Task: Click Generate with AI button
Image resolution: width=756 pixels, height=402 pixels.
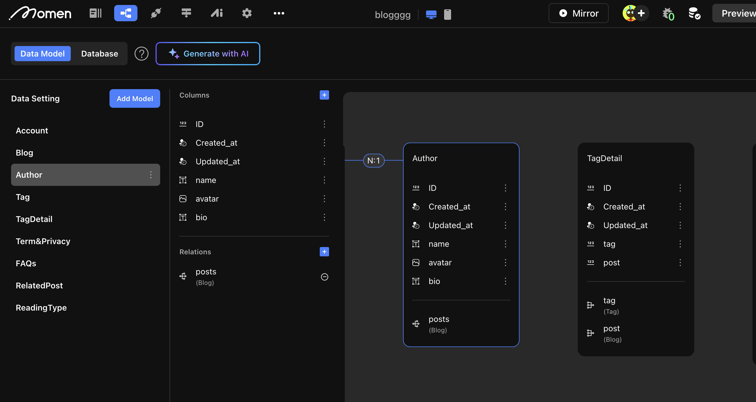Action: [x=208, y=54]
